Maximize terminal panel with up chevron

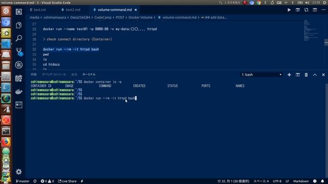[x=315, y=75]
